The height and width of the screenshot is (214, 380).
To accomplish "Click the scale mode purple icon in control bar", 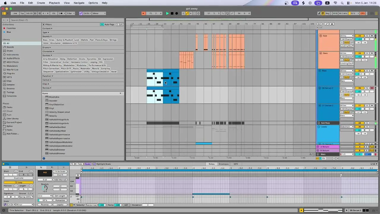I will [81, 13].
